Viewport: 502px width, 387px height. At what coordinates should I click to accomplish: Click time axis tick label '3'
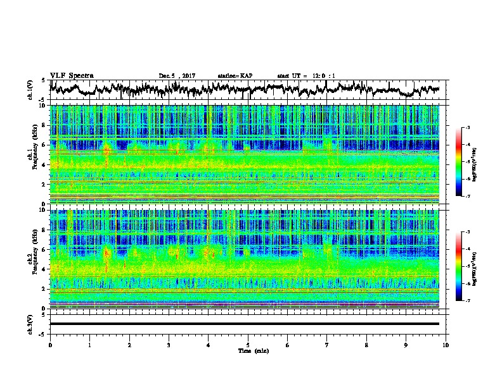[x=169, y=345]
